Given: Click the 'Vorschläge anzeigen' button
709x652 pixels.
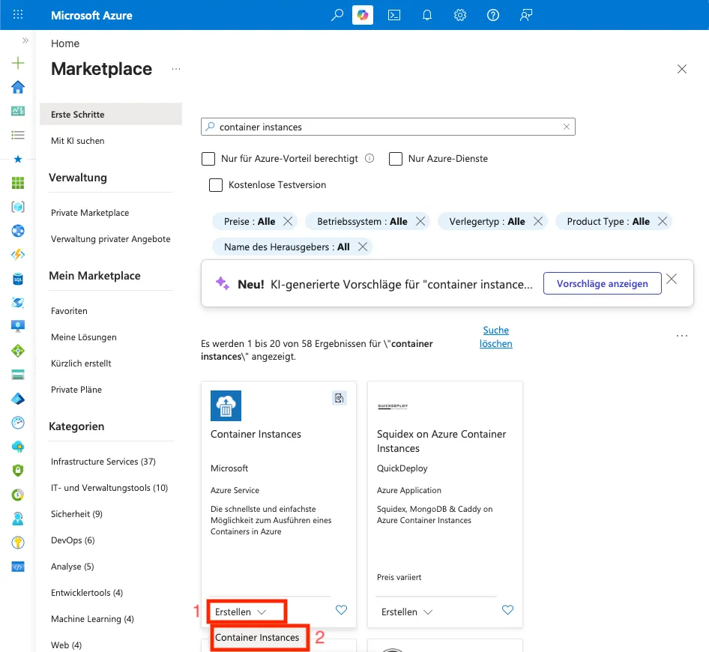Looking at the screenshot, I should [603, 283].
